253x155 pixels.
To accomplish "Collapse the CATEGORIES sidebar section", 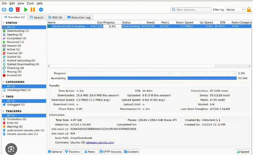I will [3, 82].
